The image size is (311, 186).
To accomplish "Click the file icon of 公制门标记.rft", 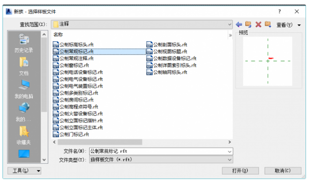I will coord(56,134).
